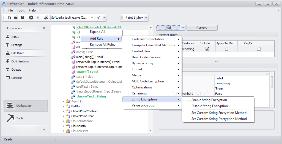Click the tree view's scroll-down arrow
Viewport: 282px width, 144px height.
[150, 130]
